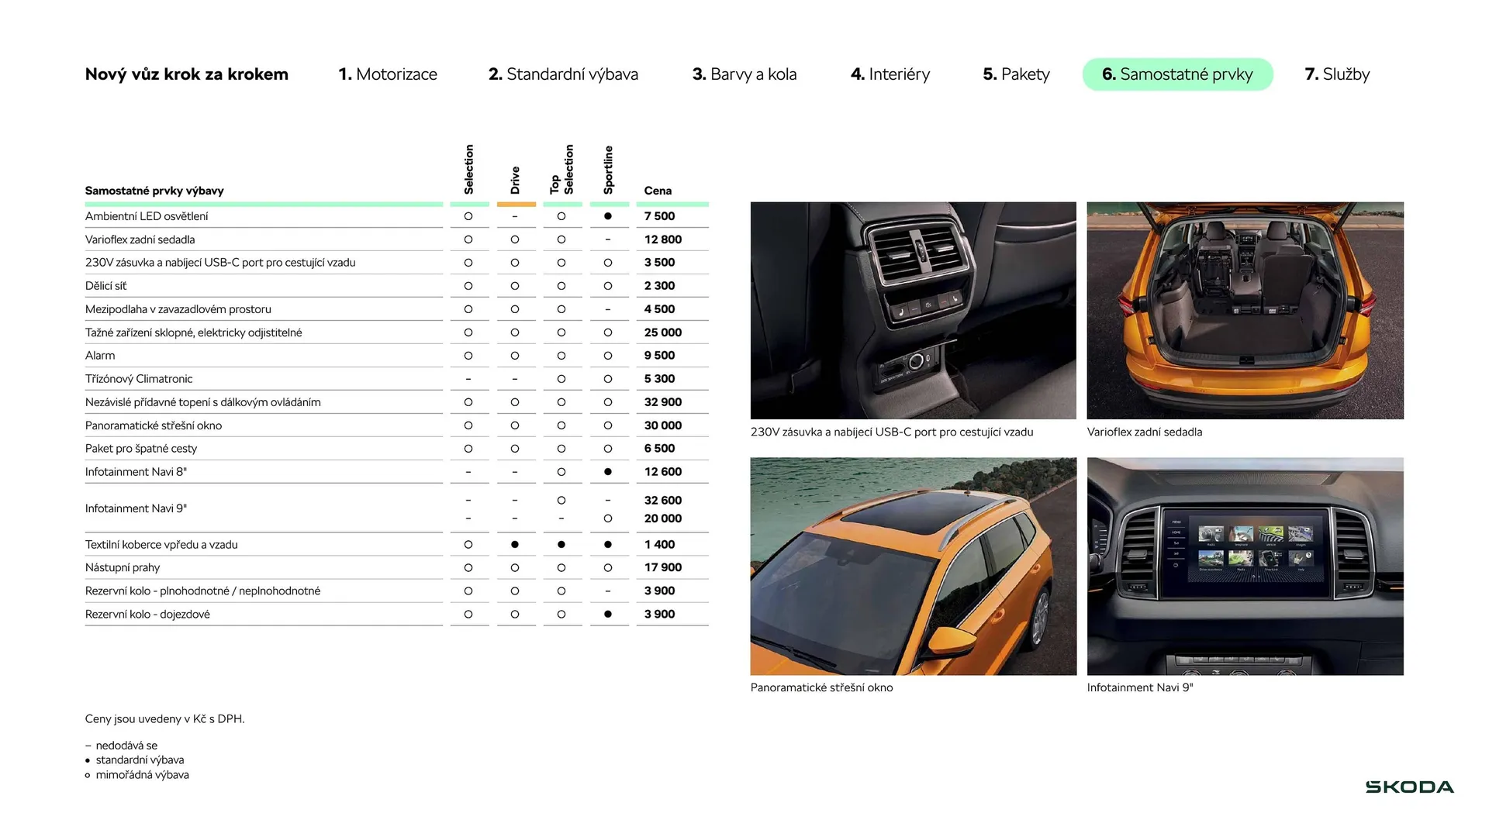Click Top Selection circle in Třízónový Climatronic row

tap(561, 379)
